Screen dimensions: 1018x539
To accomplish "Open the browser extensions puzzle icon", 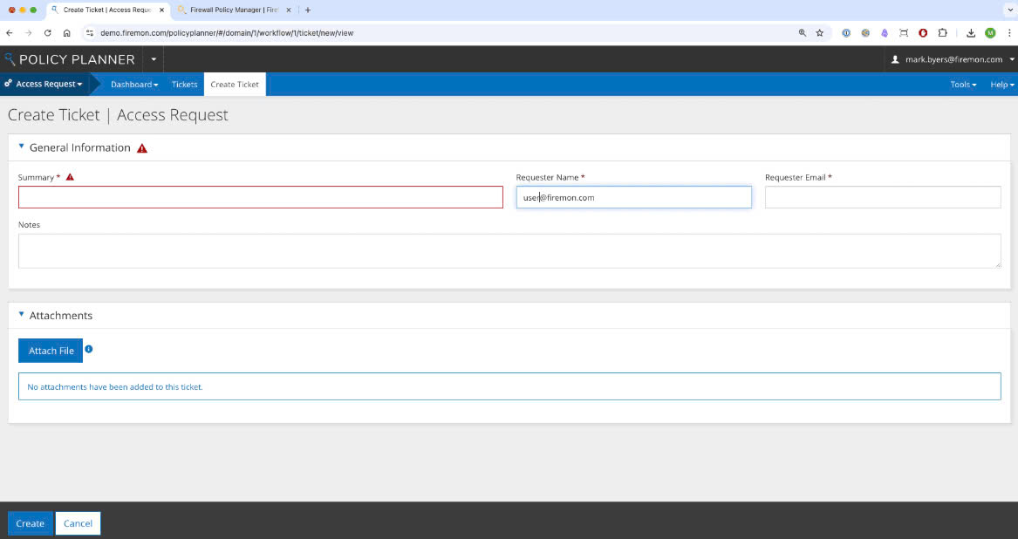I will [x=942, y=33].
